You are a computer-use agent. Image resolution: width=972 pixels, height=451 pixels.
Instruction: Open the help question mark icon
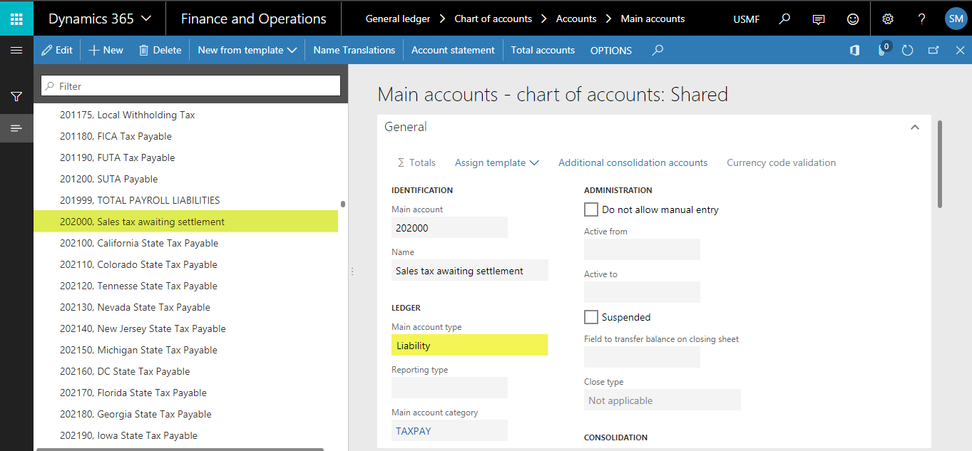921,19
